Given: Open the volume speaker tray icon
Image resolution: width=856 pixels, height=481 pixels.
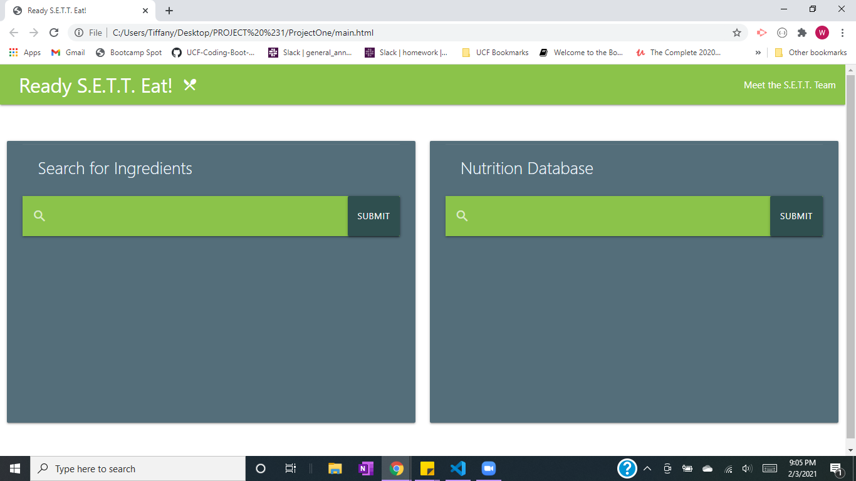Looking at the screenshot, I should point(746,468).
